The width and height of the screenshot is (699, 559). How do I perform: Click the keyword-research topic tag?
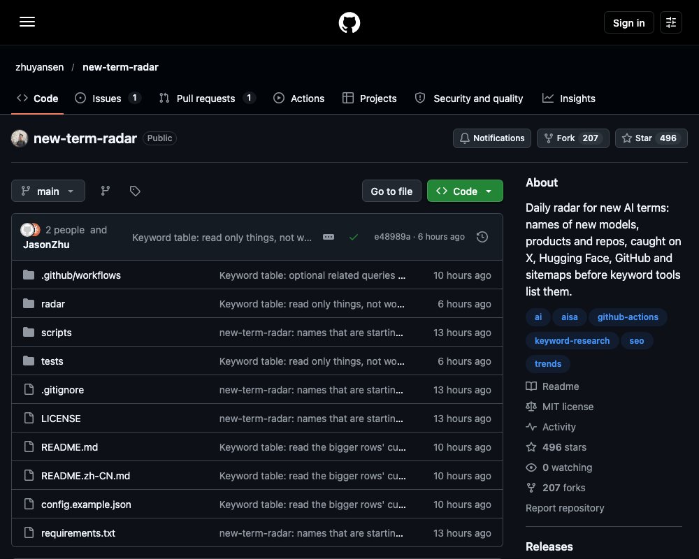(572, 340)
